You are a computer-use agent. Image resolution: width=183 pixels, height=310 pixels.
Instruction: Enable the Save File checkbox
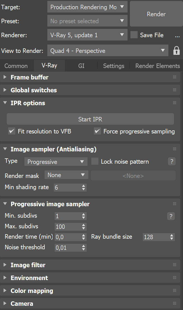tap(134, 35)
